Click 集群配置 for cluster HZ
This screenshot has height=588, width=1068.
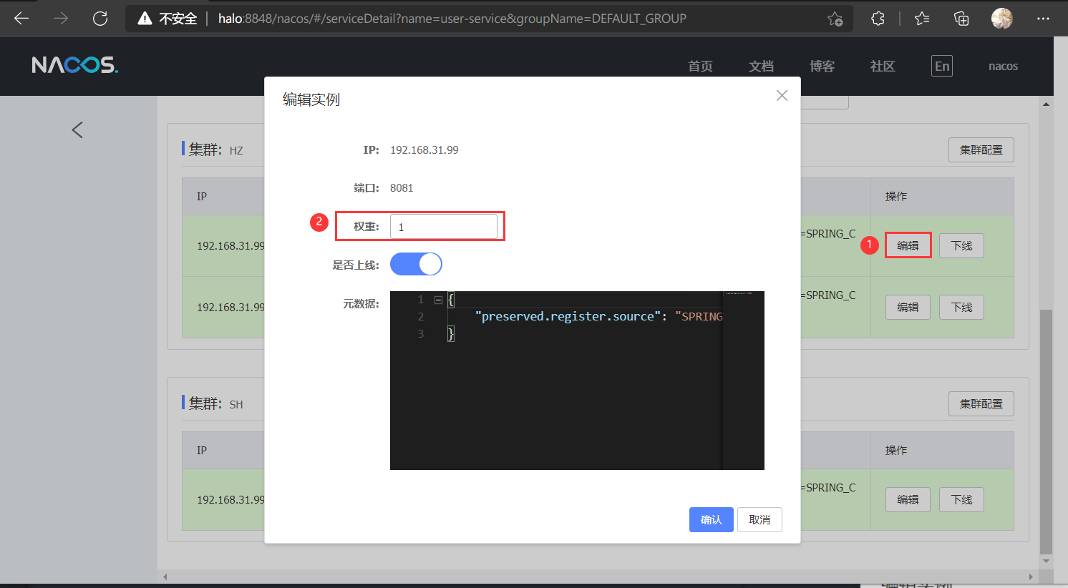pyautogui.click(x=981, y=150)
